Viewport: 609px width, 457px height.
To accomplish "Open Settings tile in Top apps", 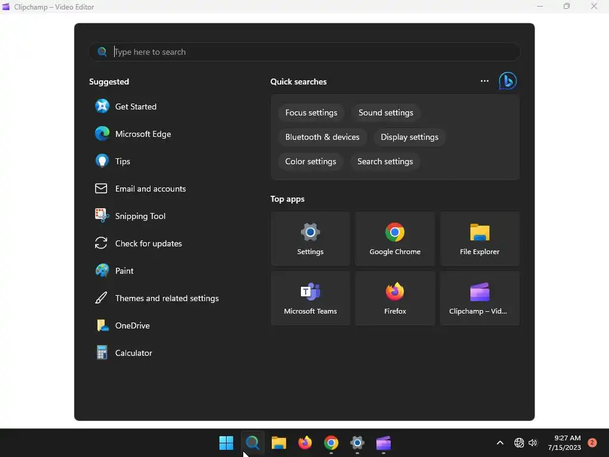I will 310,239.
